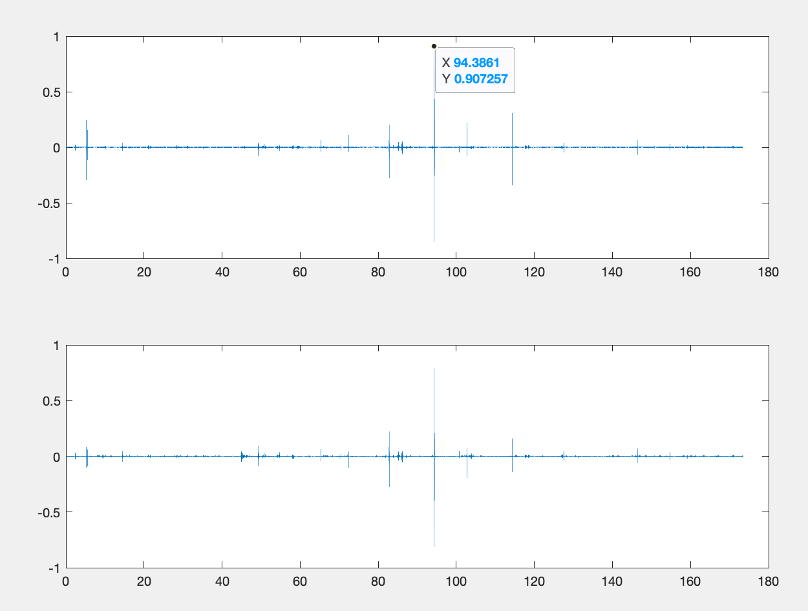Click the bottom plot x-axis tick label 140
808x611 pixels.
coord(612,581)
